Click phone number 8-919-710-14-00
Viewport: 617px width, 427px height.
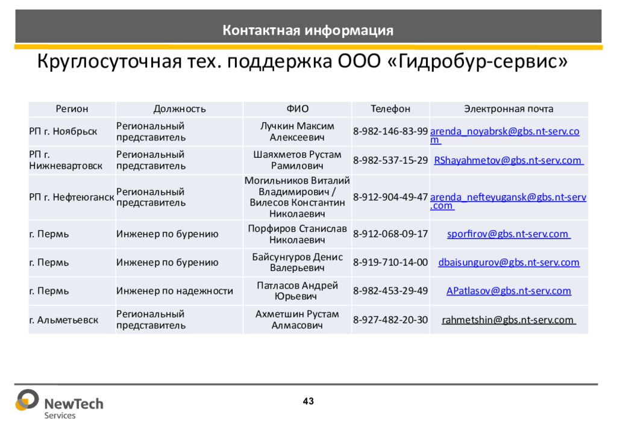click(390, 262)
